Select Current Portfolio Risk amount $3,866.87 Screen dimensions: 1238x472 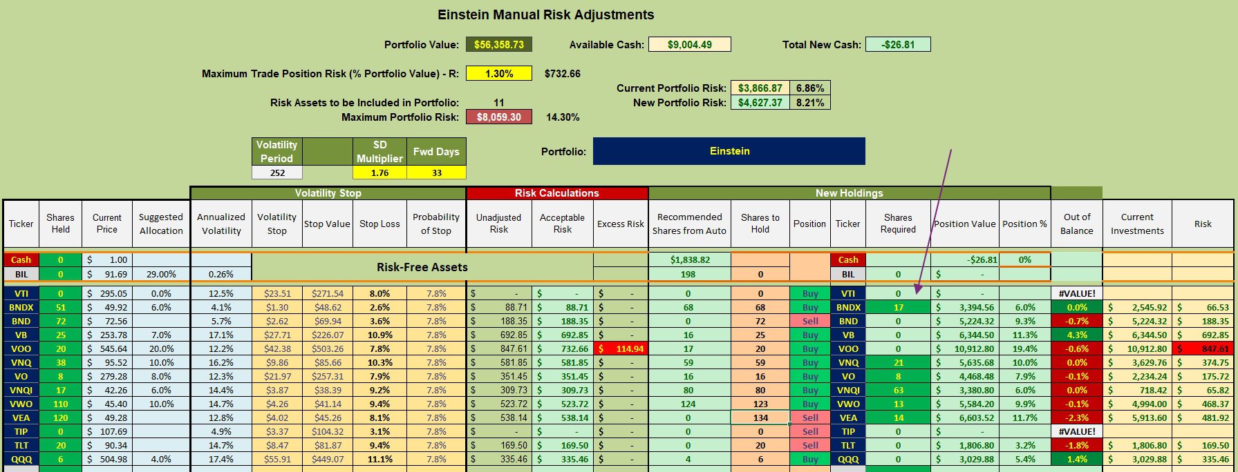coord(760,88)
